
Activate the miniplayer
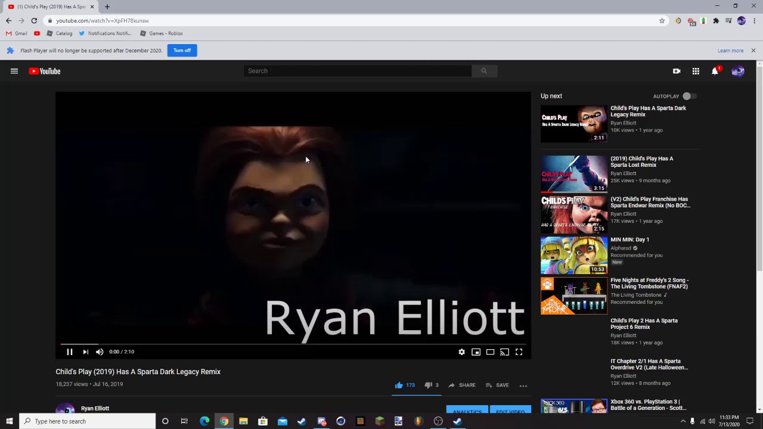(x=476, y=352)
